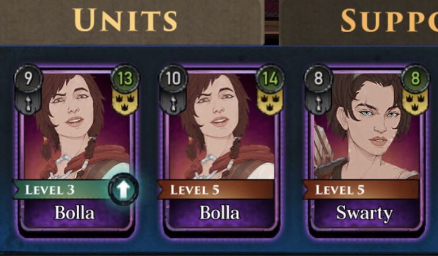The width and height of the screenshot is (438, 256).
Task: Select the Level 5 Bolla portrait
Action: pos(221,126)
